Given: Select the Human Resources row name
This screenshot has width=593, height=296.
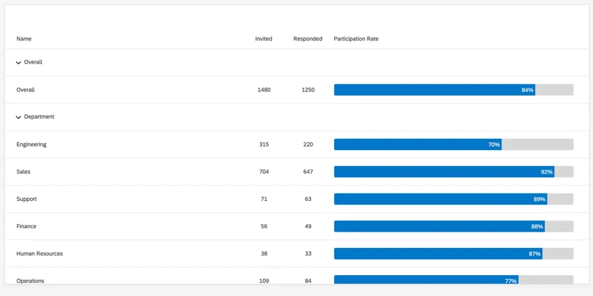Looking at the screenshot, I should (x=40, y=253).
